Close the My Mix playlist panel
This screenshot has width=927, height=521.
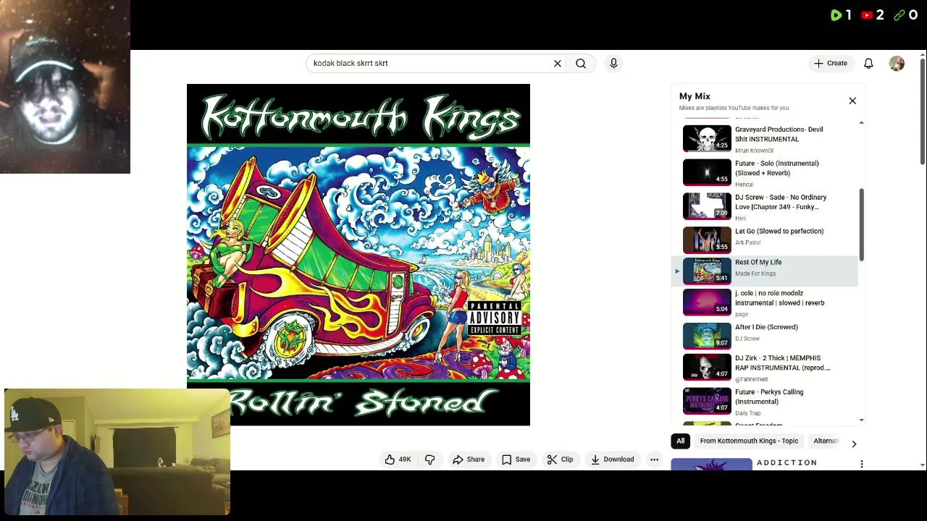click(852, 101)
